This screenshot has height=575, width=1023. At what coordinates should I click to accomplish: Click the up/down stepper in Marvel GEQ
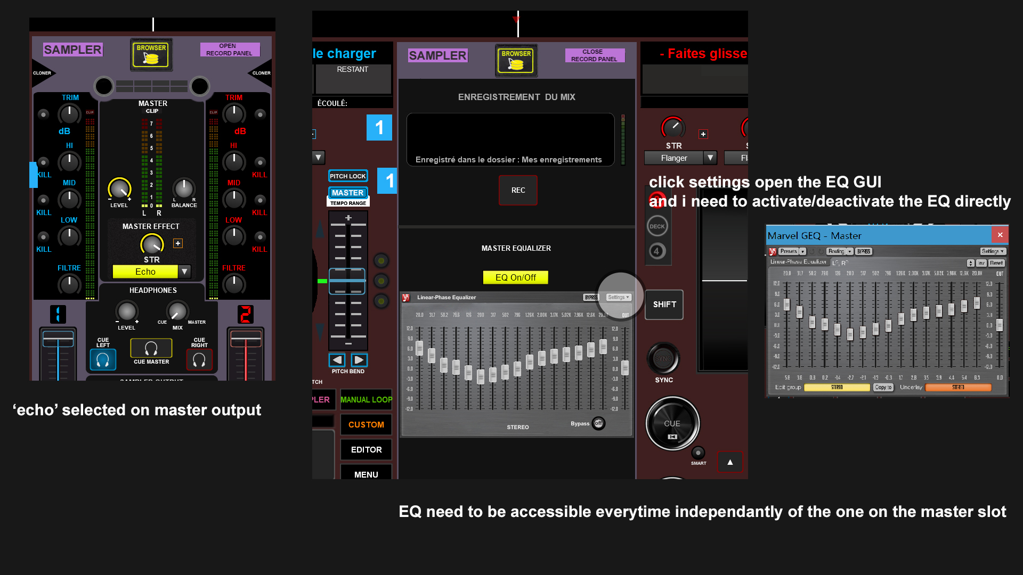[970, 263]
